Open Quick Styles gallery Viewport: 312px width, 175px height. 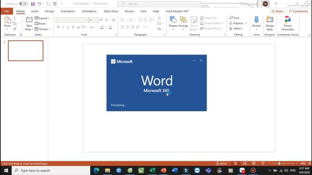pyautogui.click(x=194, y=23)
